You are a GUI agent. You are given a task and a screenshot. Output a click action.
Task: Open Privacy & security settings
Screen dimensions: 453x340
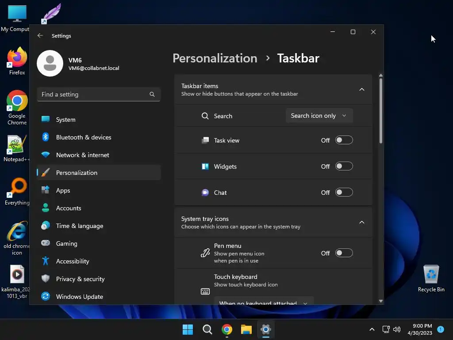99,279
